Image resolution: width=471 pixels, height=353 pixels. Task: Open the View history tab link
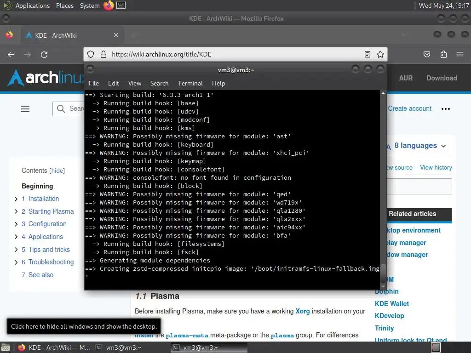(x=436, y=167)
